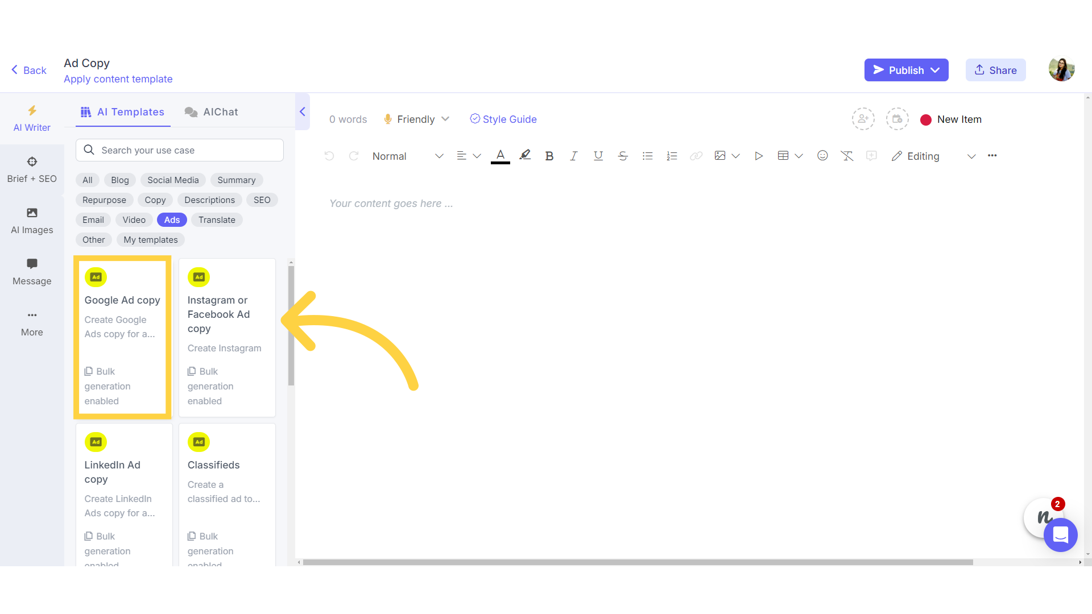Enable the Friendly tone toggle

click(416, 119)
